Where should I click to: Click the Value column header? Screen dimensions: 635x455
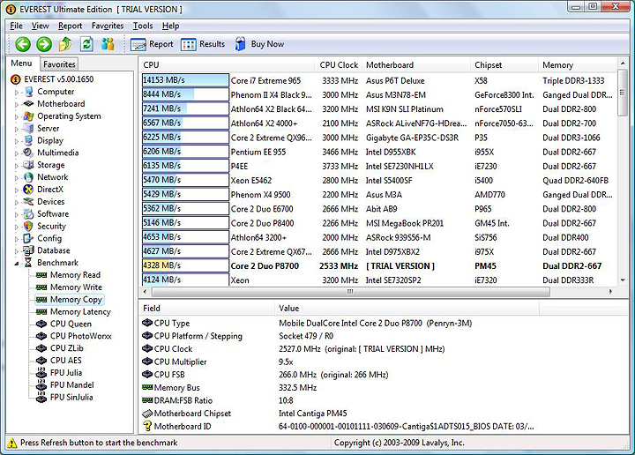(407, 309)
